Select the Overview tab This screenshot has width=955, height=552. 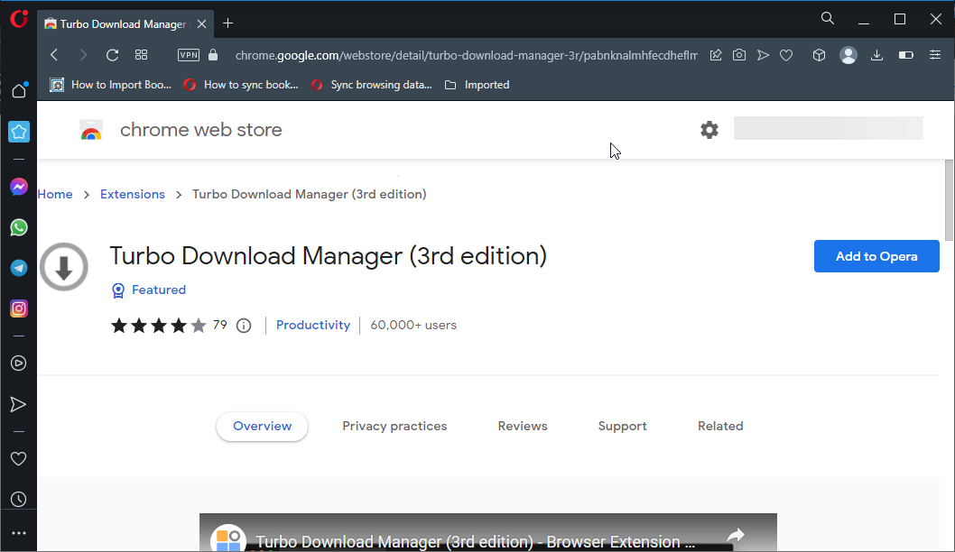coord(262,426)
